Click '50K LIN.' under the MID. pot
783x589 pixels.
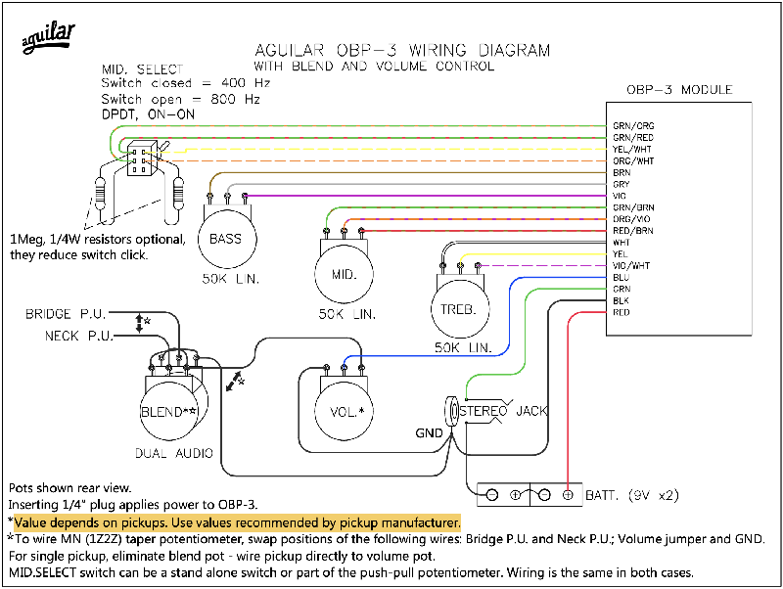(x=347, y=314)
